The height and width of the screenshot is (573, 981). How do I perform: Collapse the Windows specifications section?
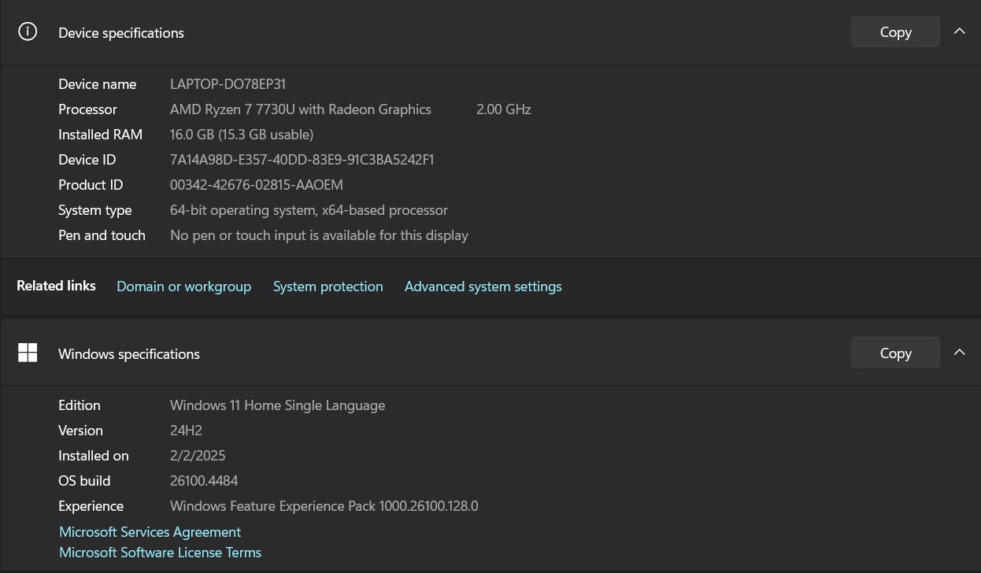click(959, 353)
